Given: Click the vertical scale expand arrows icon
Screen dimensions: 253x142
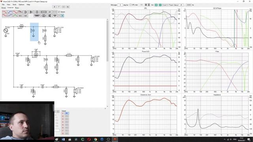Looking at the screenshot, I should click(x=146, y=5).
